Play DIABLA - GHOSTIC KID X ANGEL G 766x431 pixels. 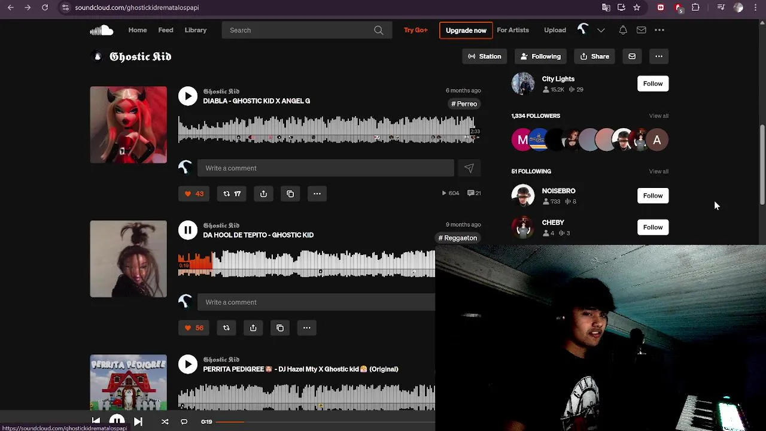tap(188, 96)
